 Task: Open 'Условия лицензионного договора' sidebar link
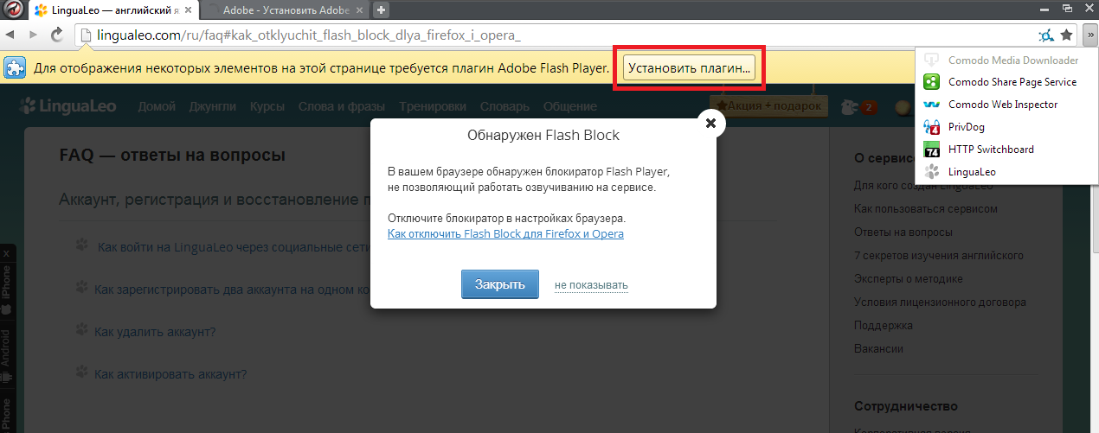click(x=940, y=302)
